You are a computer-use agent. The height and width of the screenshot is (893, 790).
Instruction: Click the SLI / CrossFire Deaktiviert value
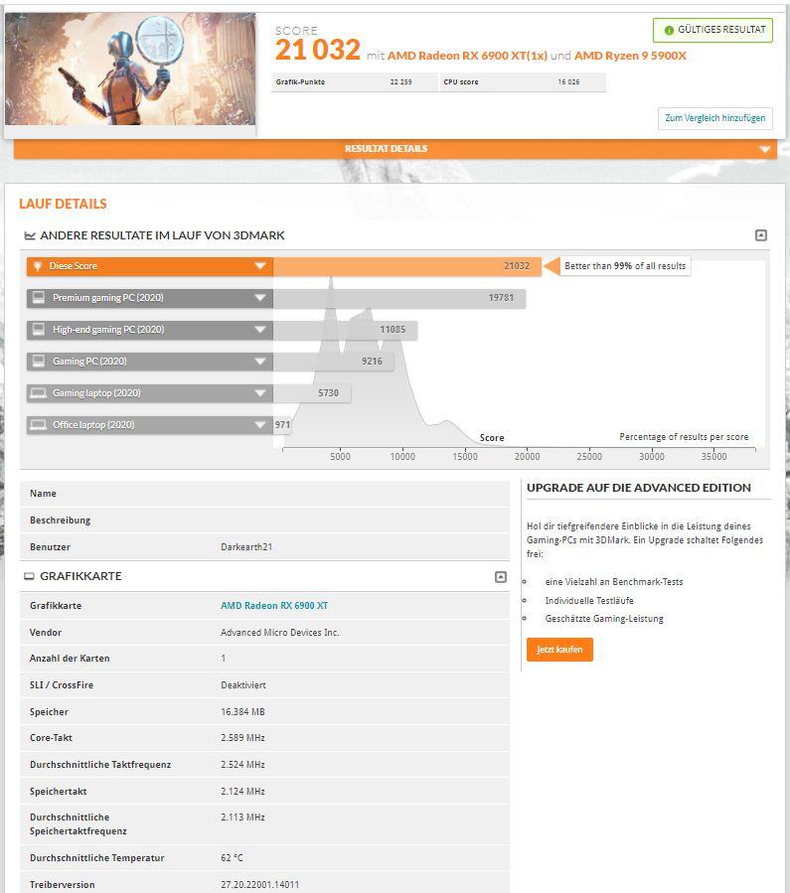click(243, 685)
